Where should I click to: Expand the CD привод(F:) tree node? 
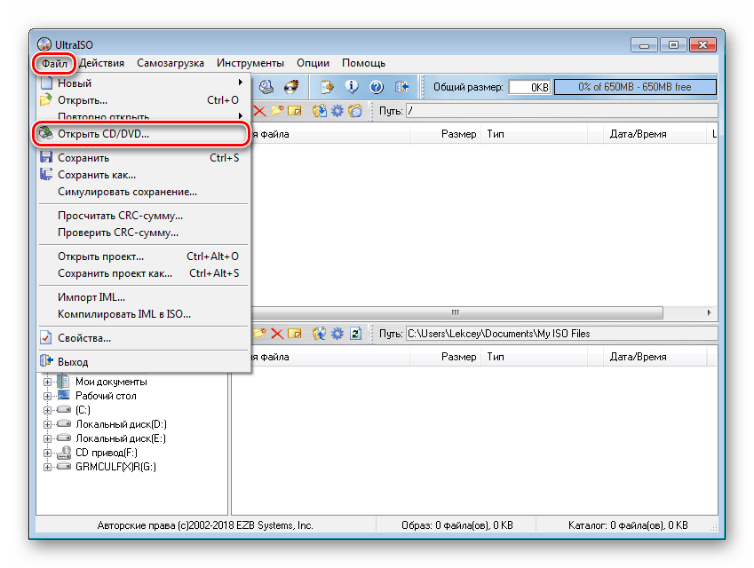tap(47, 453)
